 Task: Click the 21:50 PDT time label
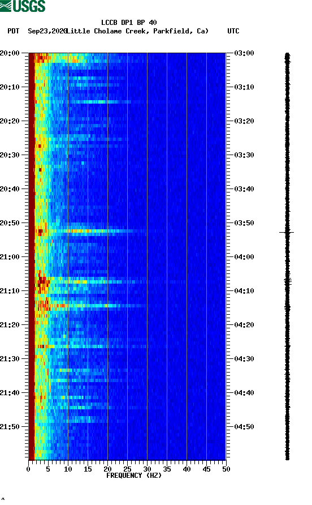click(x=10, y=427)
